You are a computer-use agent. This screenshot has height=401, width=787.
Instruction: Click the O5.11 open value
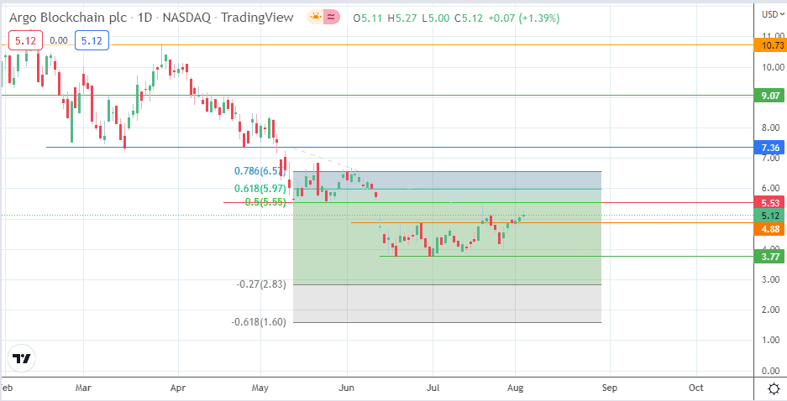point(367,18)
